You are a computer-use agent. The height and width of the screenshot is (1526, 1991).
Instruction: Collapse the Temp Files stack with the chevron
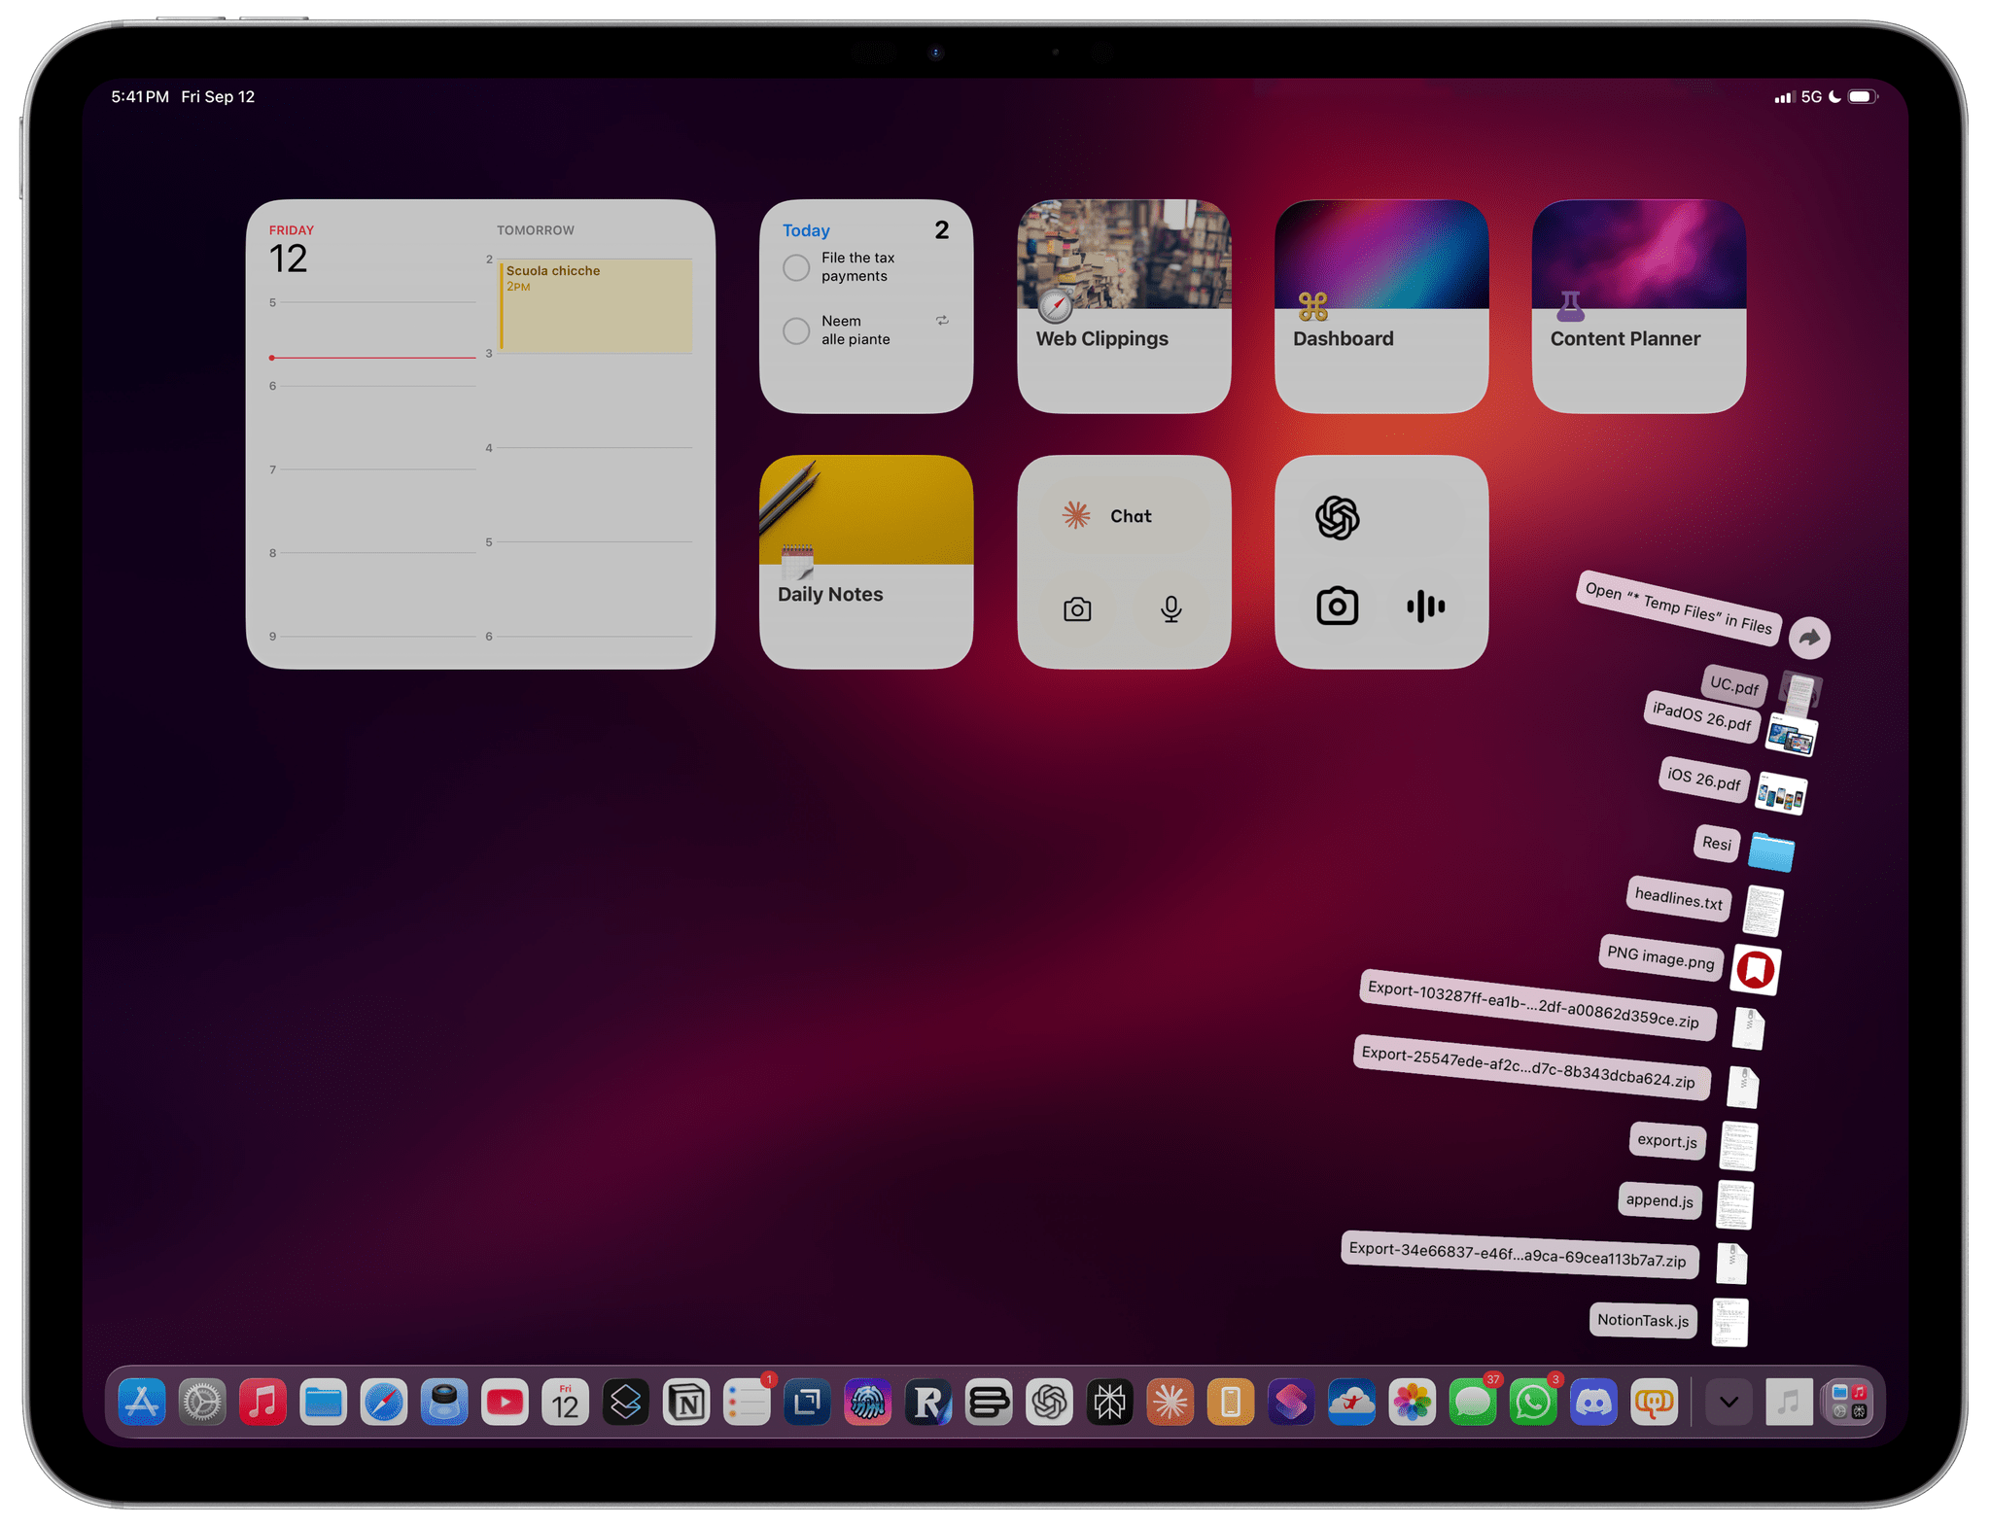pos(1729,1403)
